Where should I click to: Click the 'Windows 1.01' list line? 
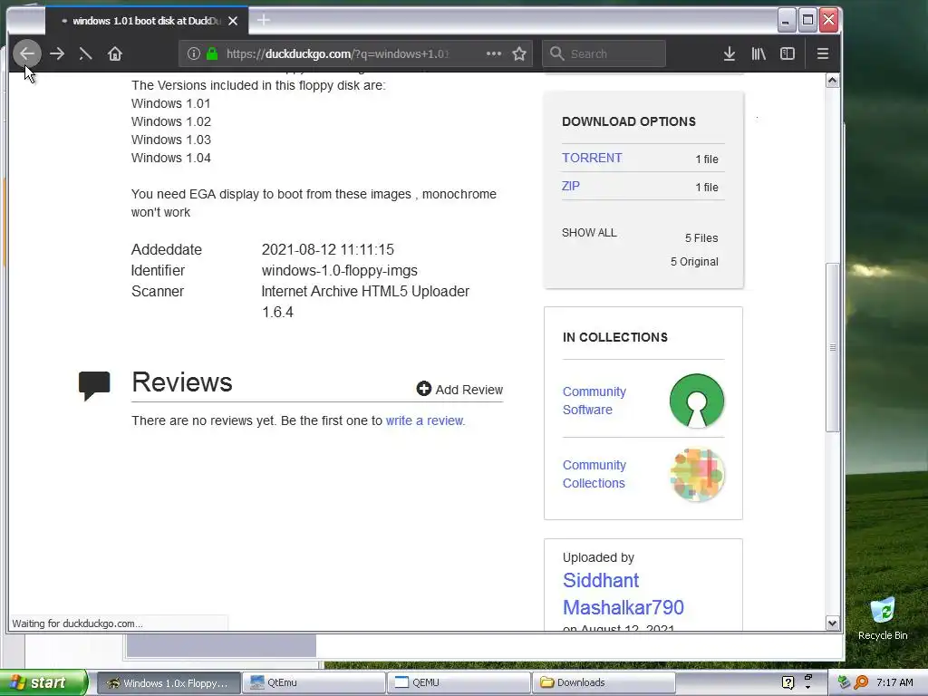(x=171, y=103)
